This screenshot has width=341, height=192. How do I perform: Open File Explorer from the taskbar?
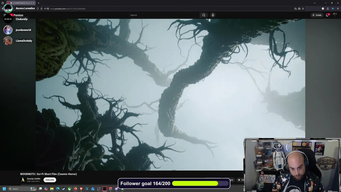(52, 189)
